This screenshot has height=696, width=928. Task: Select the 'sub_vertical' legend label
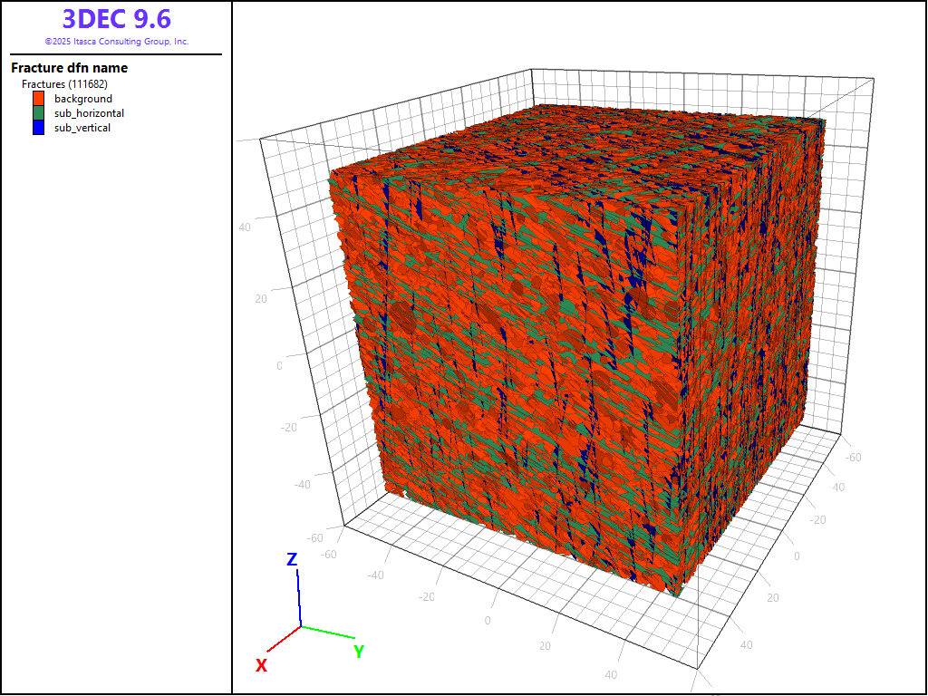click(x=82, y=128)
